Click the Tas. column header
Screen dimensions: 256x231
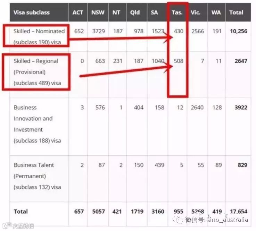pos(177,12)
